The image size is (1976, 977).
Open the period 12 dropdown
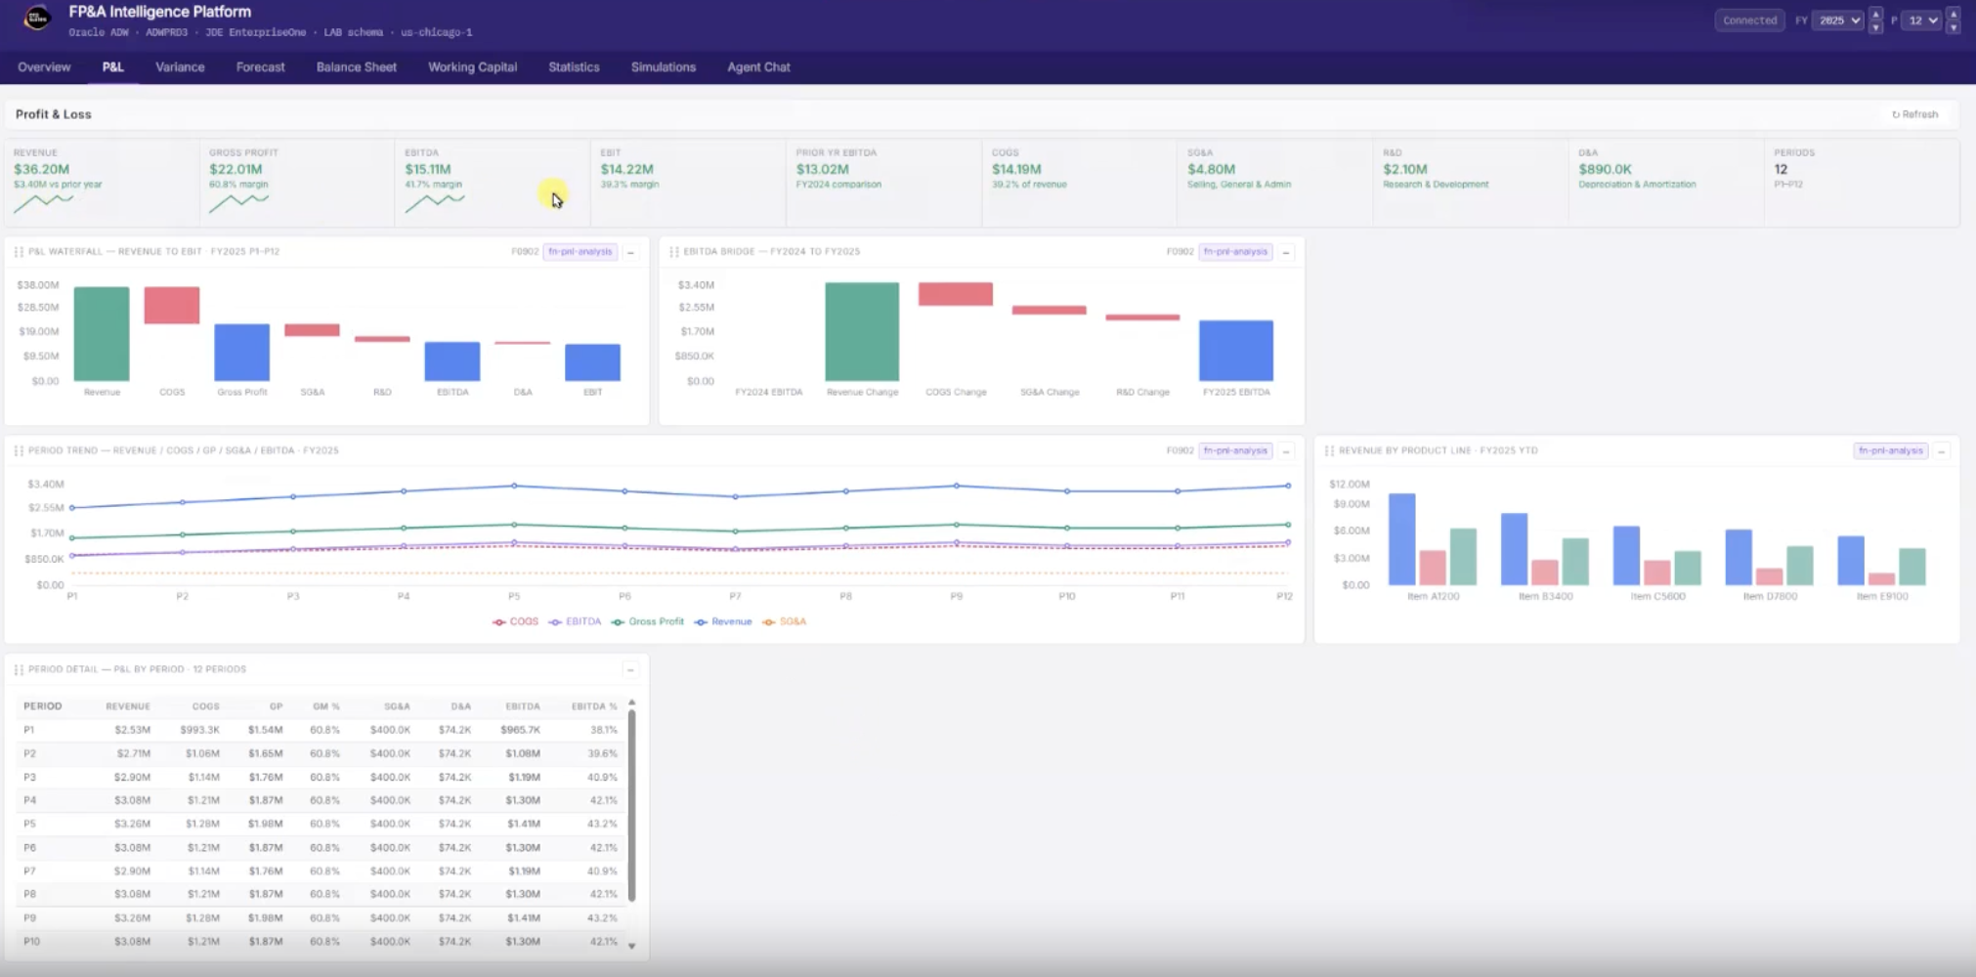1921,21
